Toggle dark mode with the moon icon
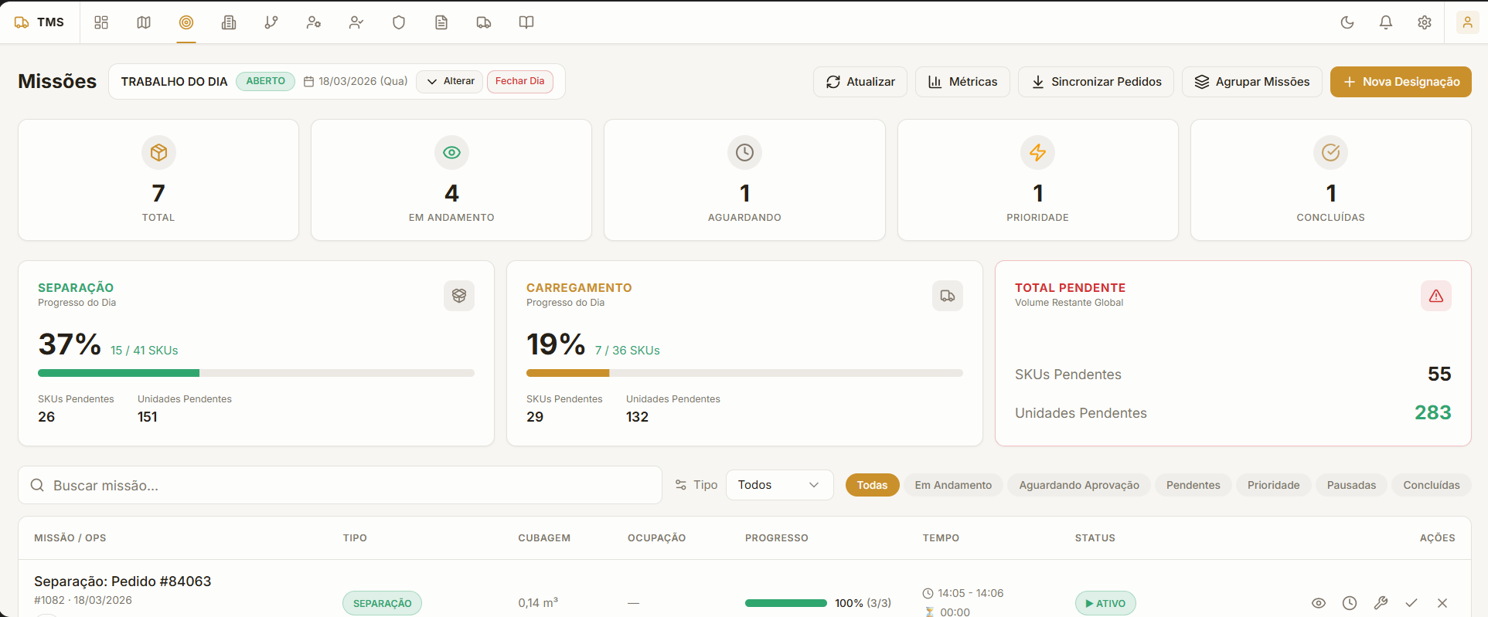This screenshot has height=617, width=1488. coord(1347,22)
